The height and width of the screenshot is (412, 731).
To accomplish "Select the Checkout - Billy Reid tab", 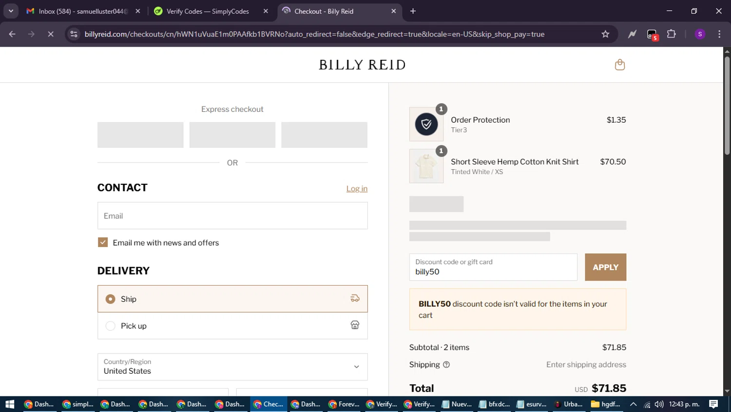I will (x=339, y=11).
